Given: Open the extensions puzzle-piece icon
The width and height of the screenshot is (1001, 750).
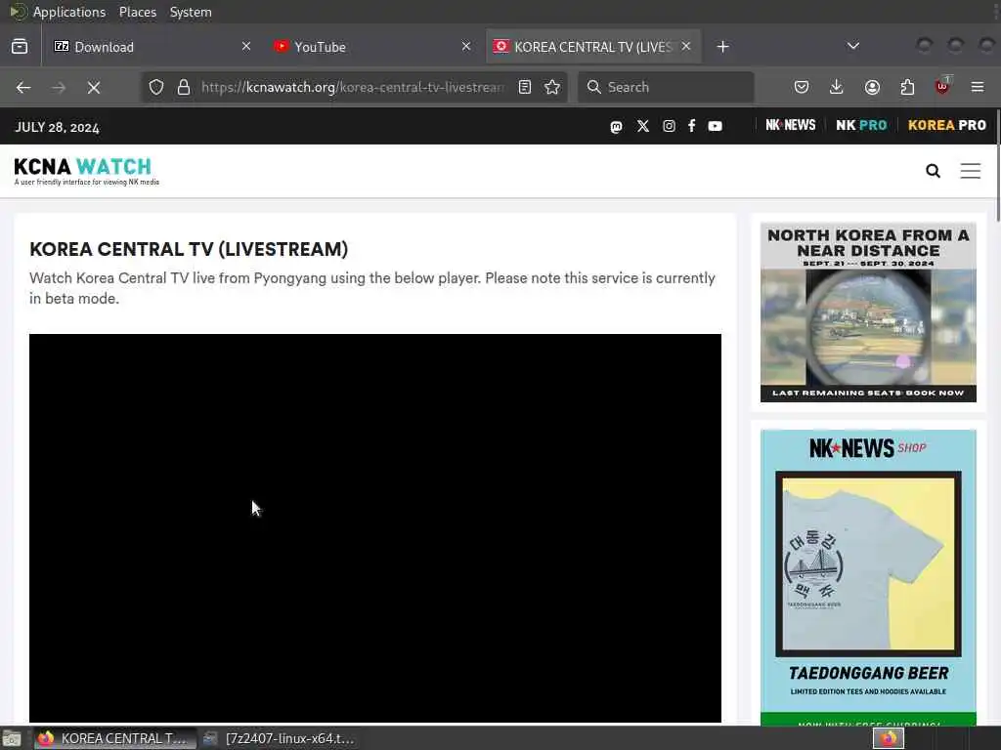Looking at the screenshot, I should [907, 87].
